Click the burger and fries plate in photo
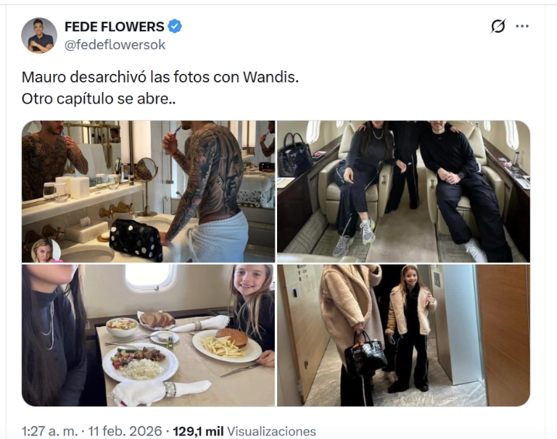This screenshot has height=439, width=557. click(227, 345)
